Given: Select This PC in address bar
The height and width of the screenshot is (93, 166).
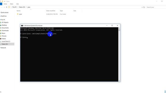Looking at the screenshot, I should pos(15,7).
